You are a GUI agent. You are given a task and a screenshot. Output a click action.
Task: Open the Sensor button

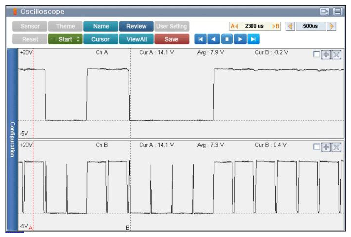(30, 26)
